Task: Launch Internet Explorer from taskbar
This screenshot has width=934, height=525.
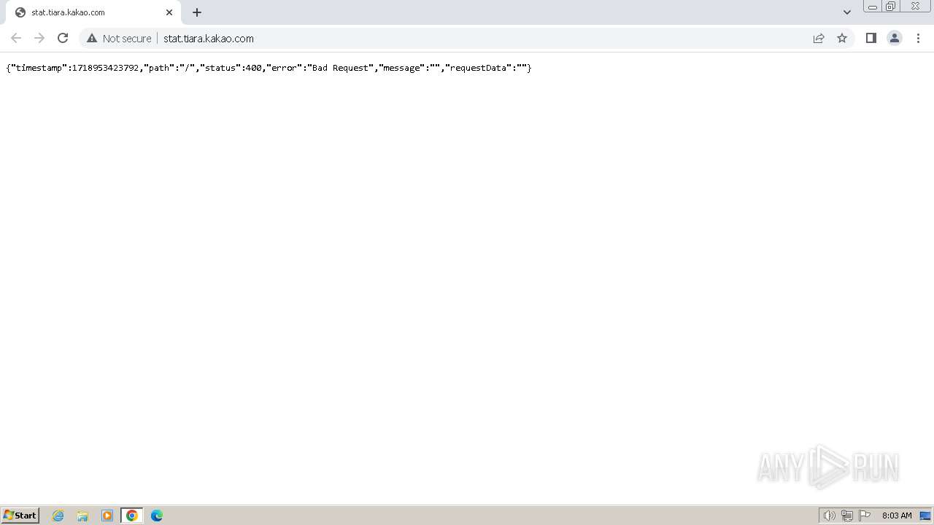Action: (58, 516)
